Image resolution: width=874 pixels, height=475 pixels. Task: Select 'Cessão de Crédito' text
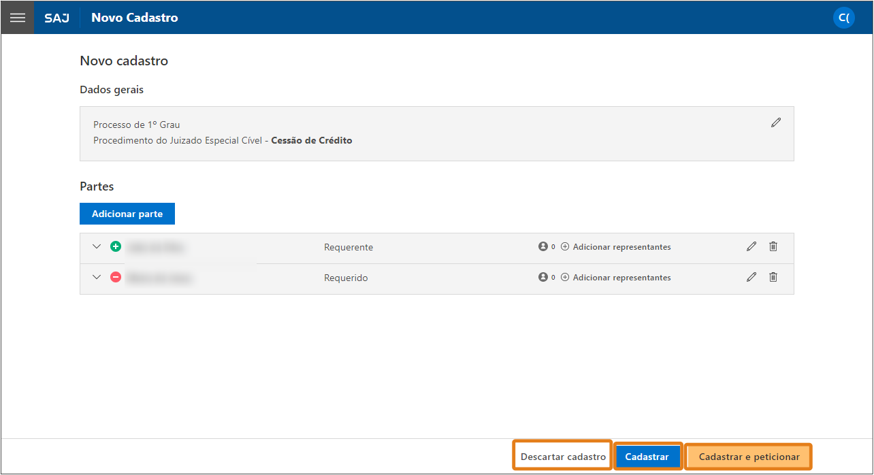(x=312, y=141)
